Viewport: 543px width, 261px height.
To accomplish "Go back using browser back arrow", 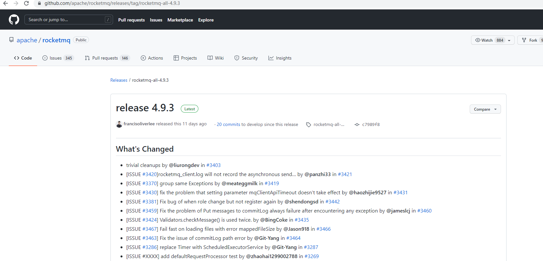I will click(6, 3).
